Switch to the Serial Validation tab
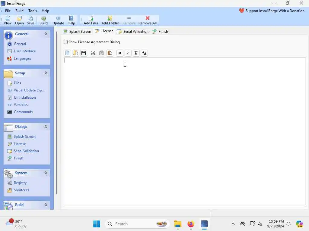Viewport: 309px width, 231px height. tap(132, 31)
